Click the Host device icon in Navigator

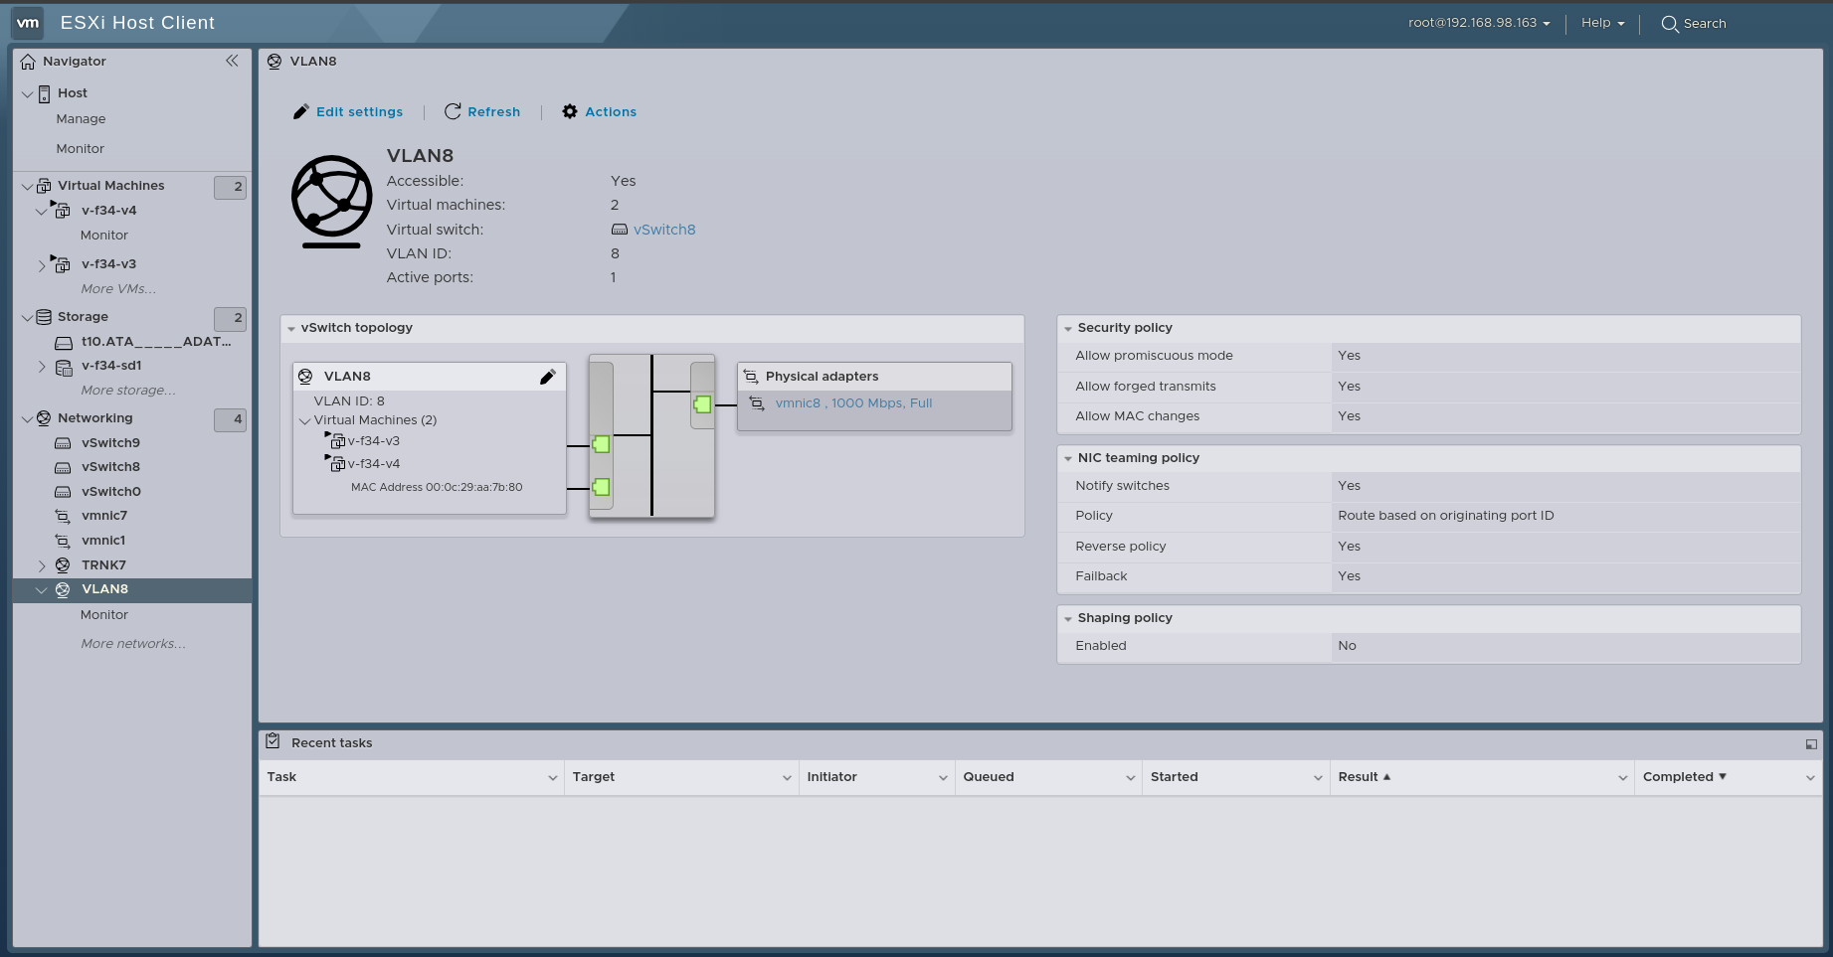pos(44,93)
